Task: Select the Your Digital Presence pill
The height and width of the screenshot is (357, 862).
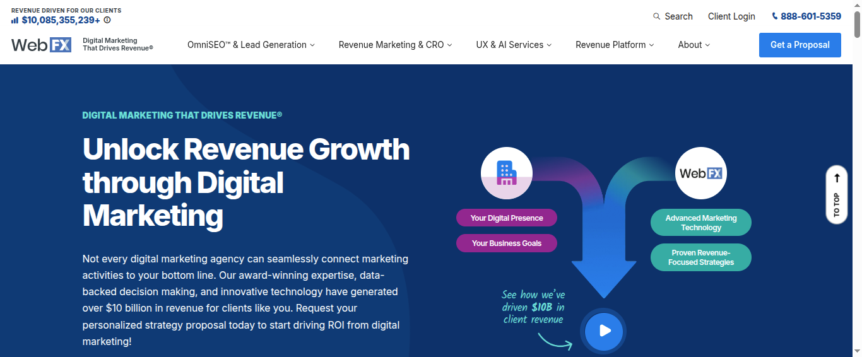Action: click(x=507, y=218)
